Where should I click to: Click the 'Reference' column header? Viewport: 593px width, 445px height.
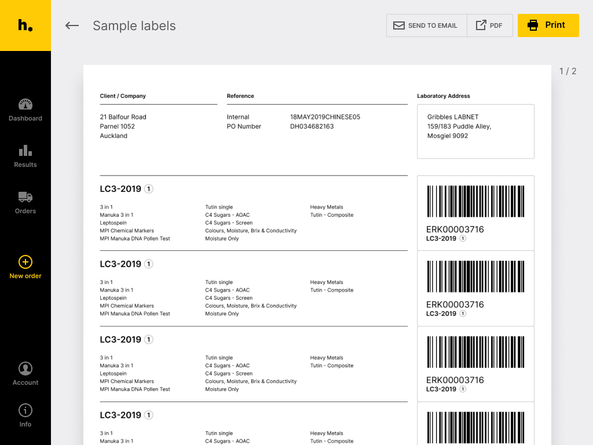pos(240,96)
